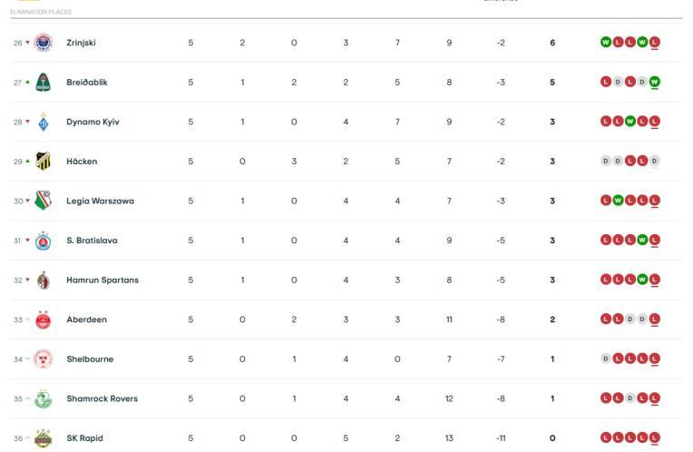
Task: Click the Aberdeen club crest icon
Action: tap(44, 319)
